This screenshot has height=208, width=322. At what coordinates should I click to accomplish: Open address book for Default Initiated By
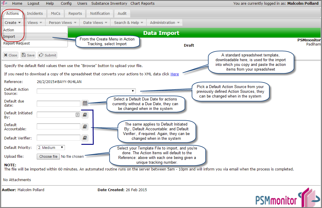click(85, 115)
